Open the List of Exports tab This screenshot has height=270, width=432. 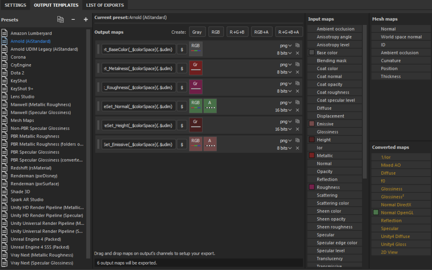pyautogui.click(x=105, y=5)
